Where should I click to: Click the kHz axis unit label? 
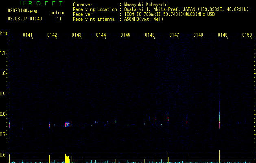[4, 33]
